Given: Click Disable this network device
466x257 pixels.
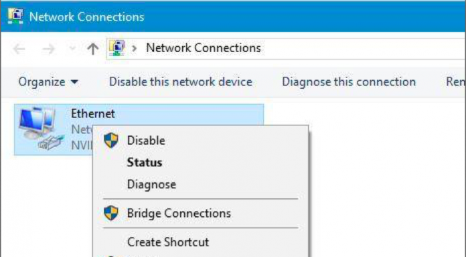Looking at the screenshot, I should [x=181, y=82].
